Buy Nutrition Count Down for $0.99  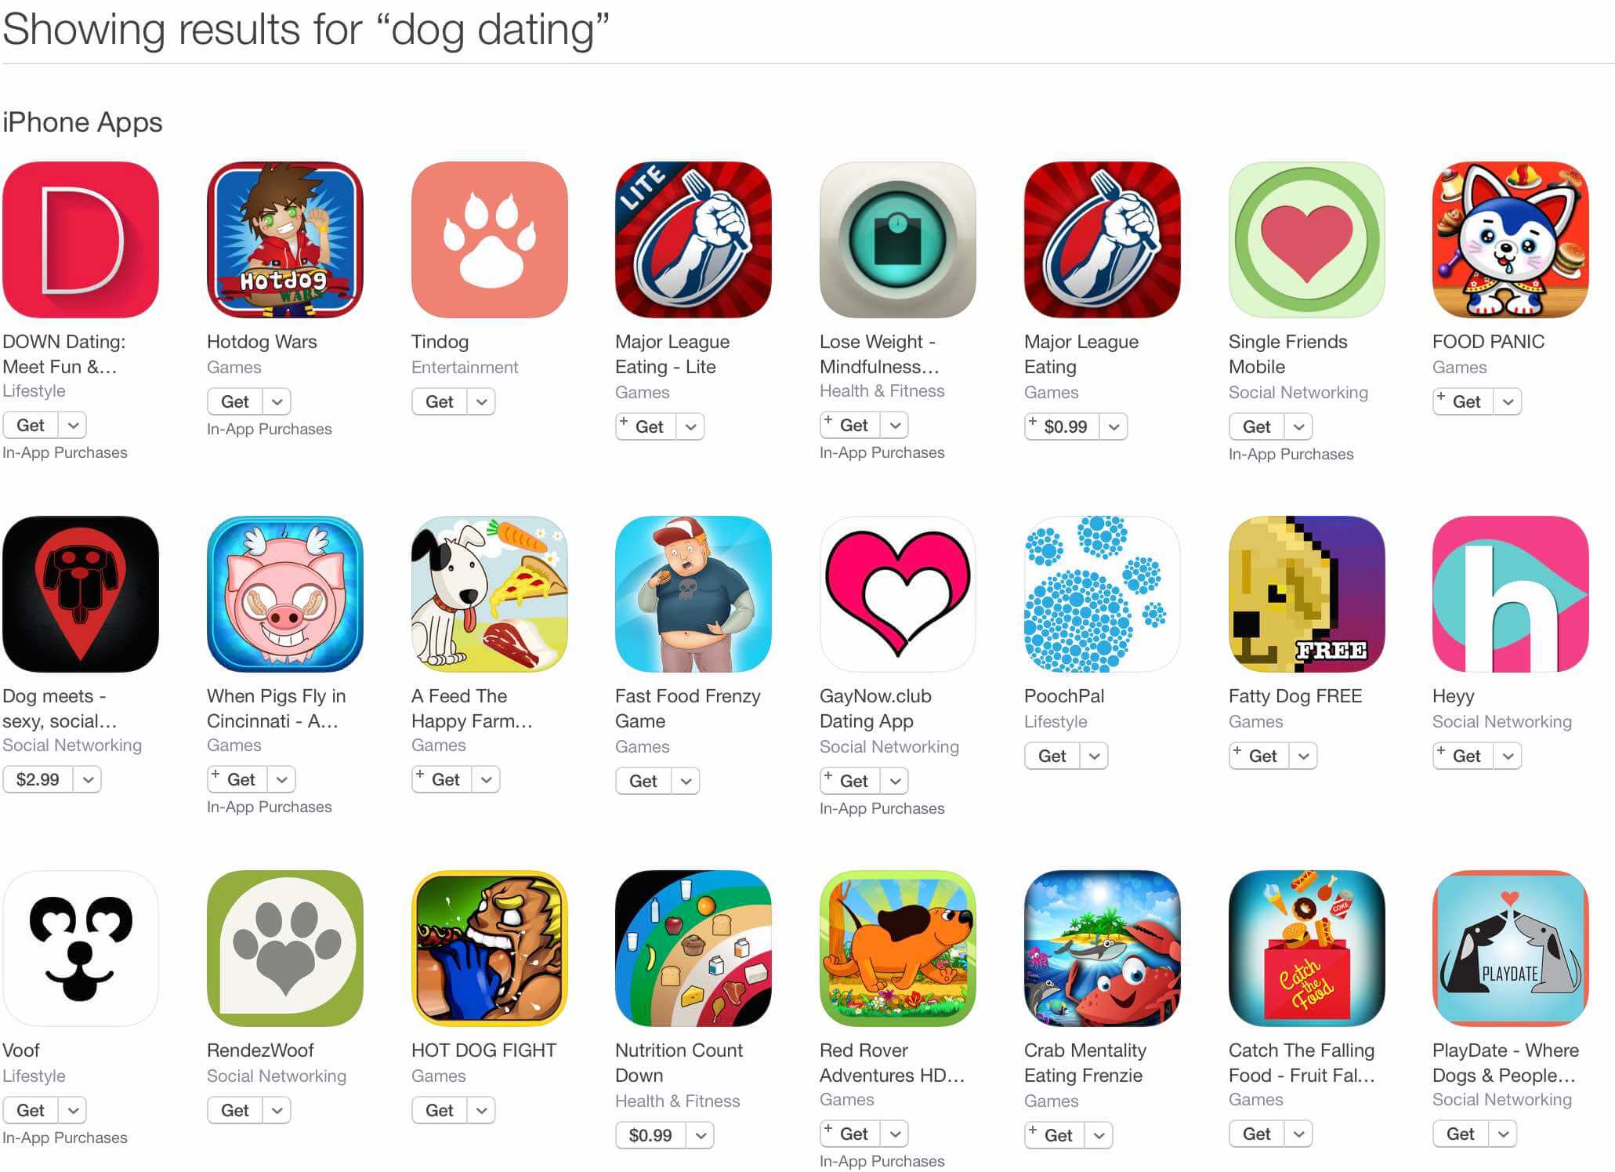(650, 1135)
